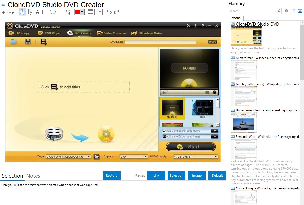The image size is (304, 205).
Task: Click the preview film clip icon
Action: coord(207,92)
